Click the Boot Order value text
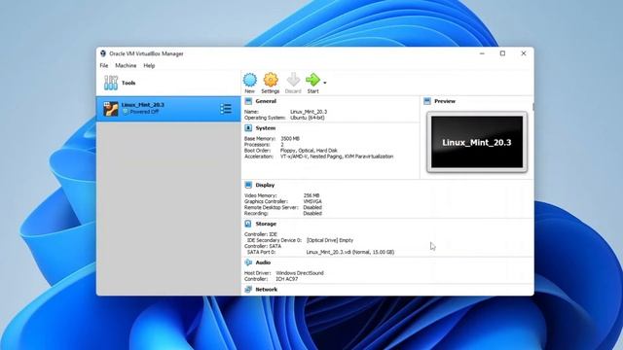Screen dimensions: 623x350 coord(309,151)
